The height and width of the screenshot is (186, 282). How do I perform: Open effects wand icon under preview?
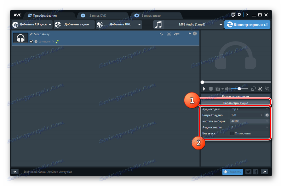click(x=267, y=89)
